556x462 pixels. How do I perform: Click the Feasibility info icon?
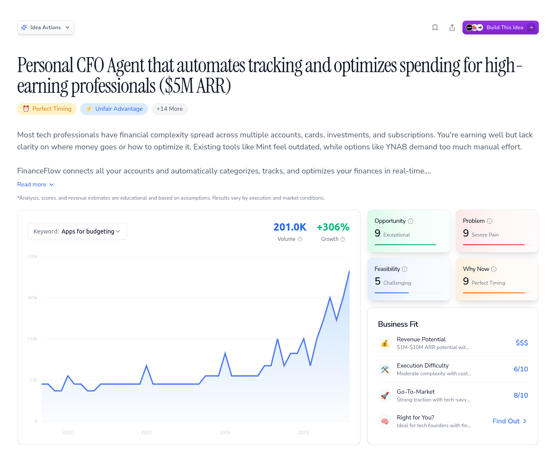(x=405, y=269)
